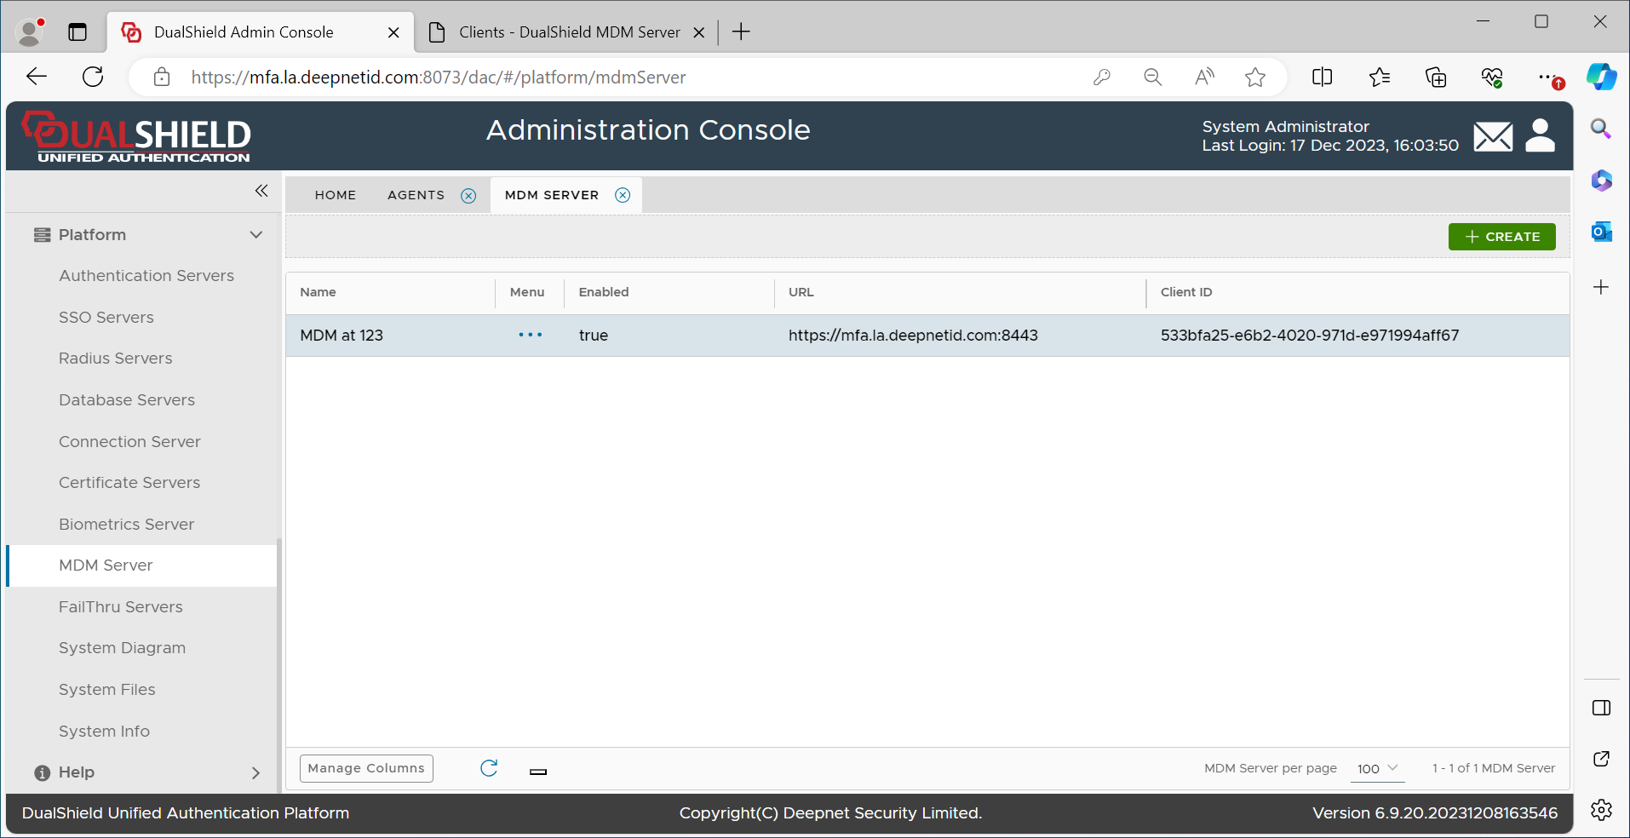The height and width of the screenshot is (838, 1630).
Task: Click the table refresh icon
Action: pyautogui.click(x=489, y=768)
